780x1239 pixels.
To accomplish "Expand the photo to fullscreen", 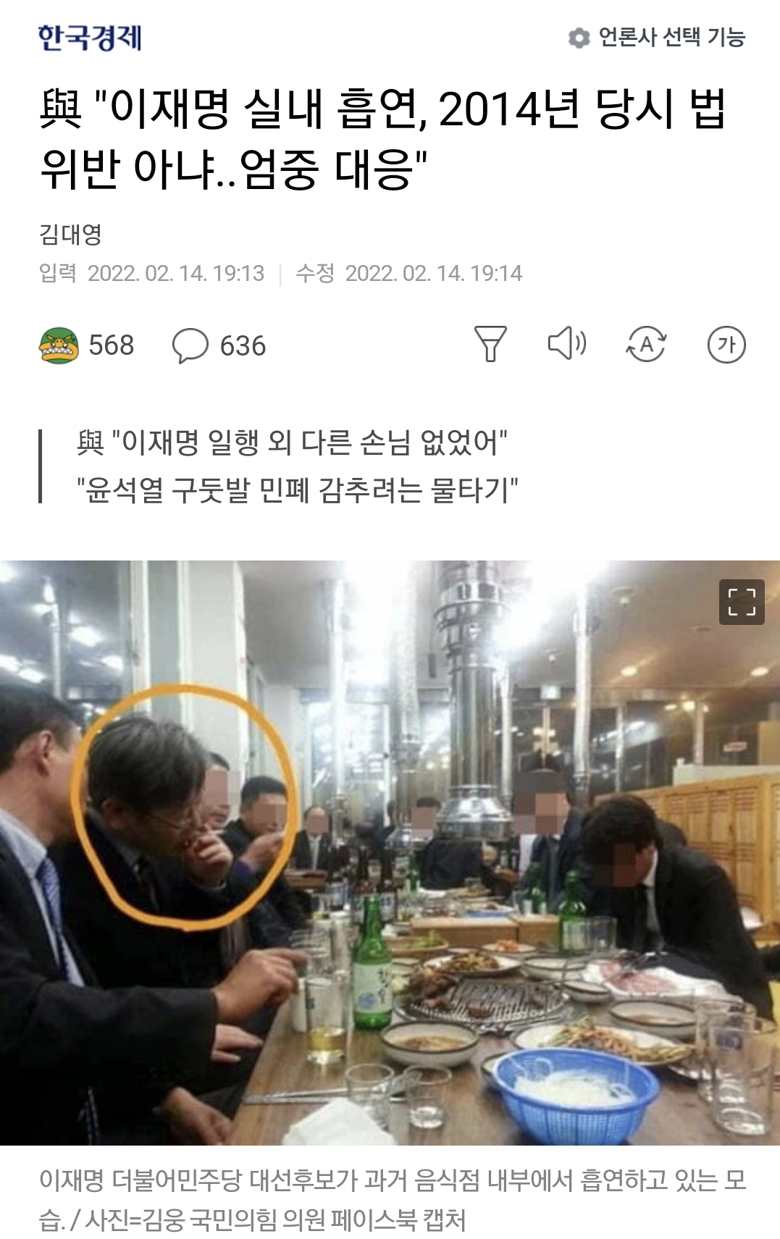I will [742, 602].
